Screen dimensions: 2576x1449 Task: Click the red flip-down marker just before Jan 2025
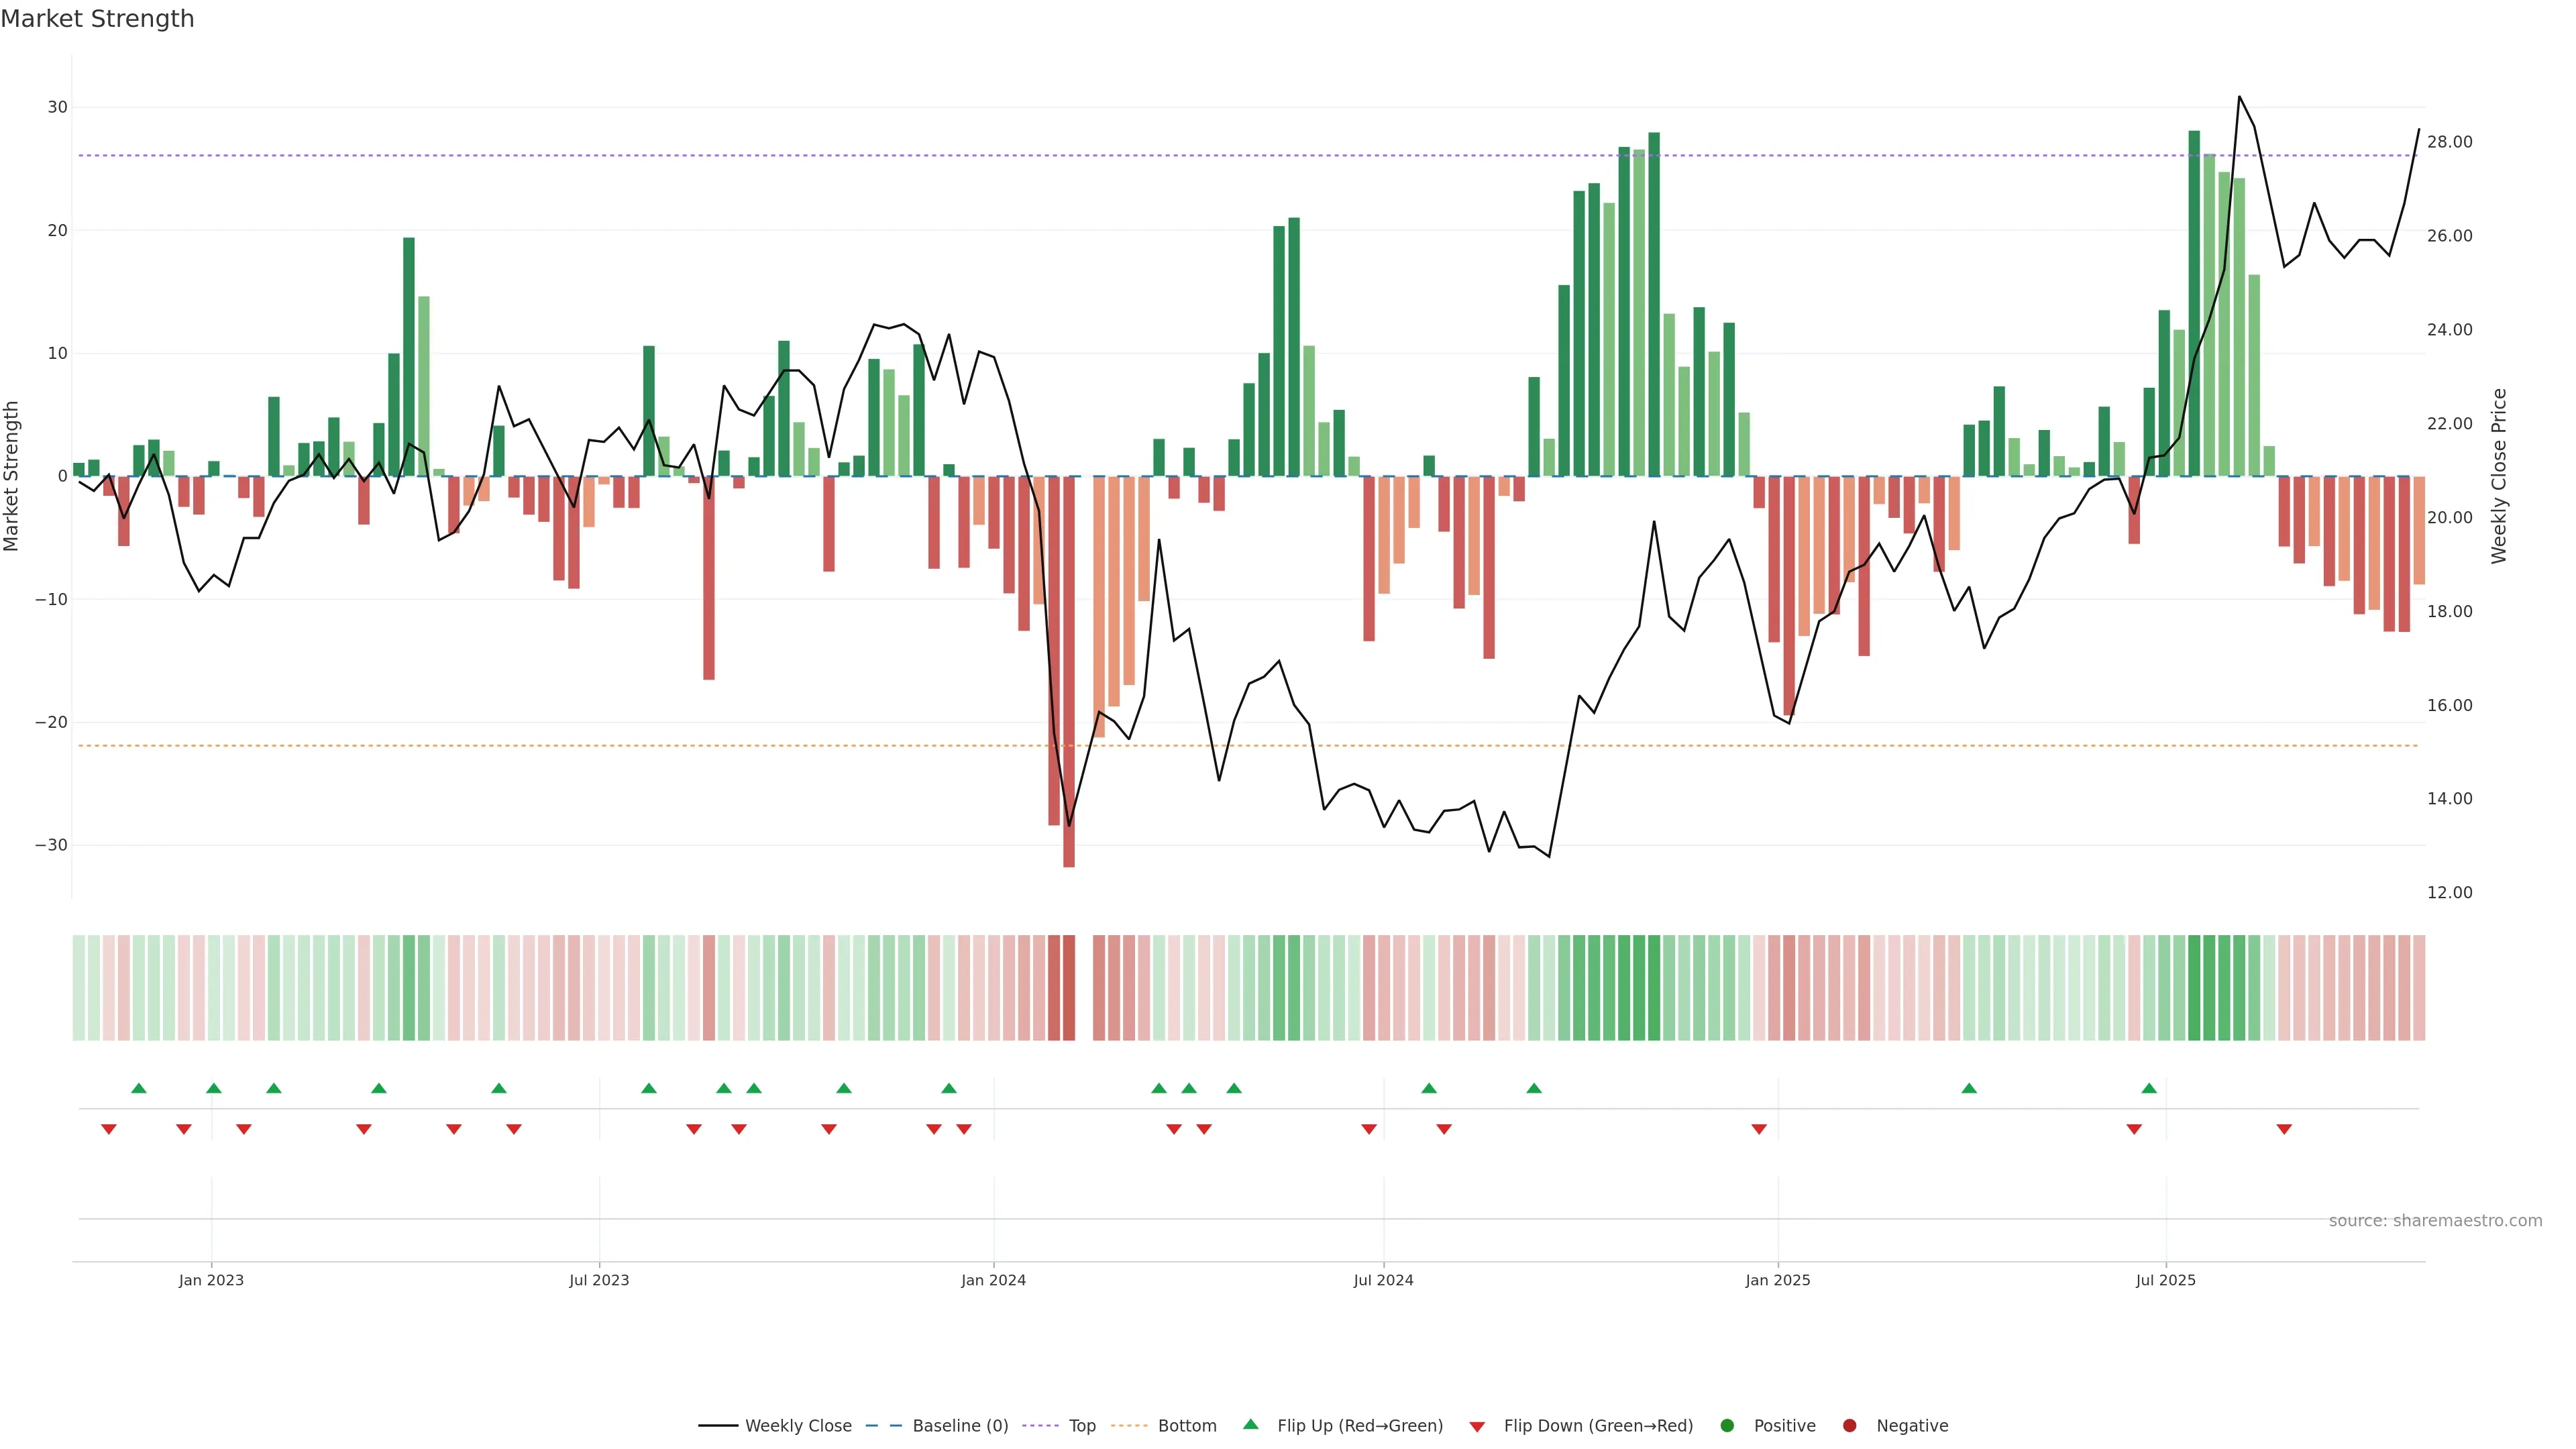coord(1759,1129)
